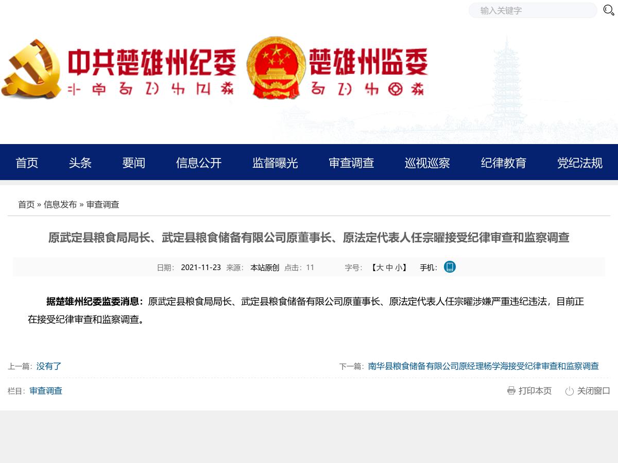618x463 pixels.
Task: Focus the keyword search input field
Action: click(x=533, y=10)
